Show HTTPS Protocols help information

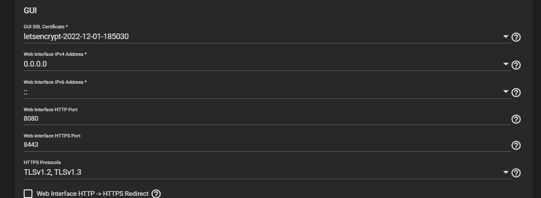click(x=516, y=173)
